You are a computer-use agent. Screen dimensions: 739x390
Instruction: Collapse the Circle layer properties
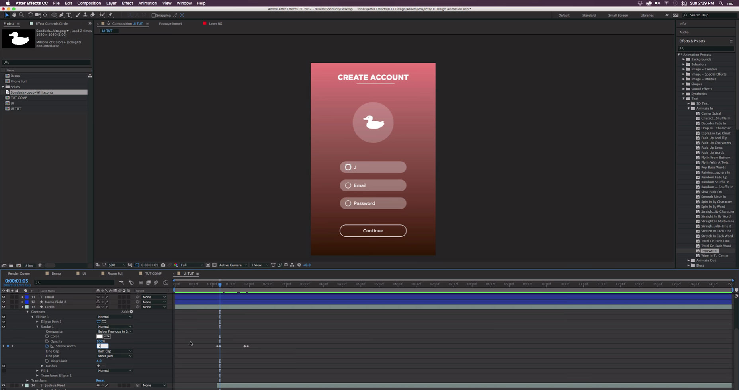click(x=23, y=307)
